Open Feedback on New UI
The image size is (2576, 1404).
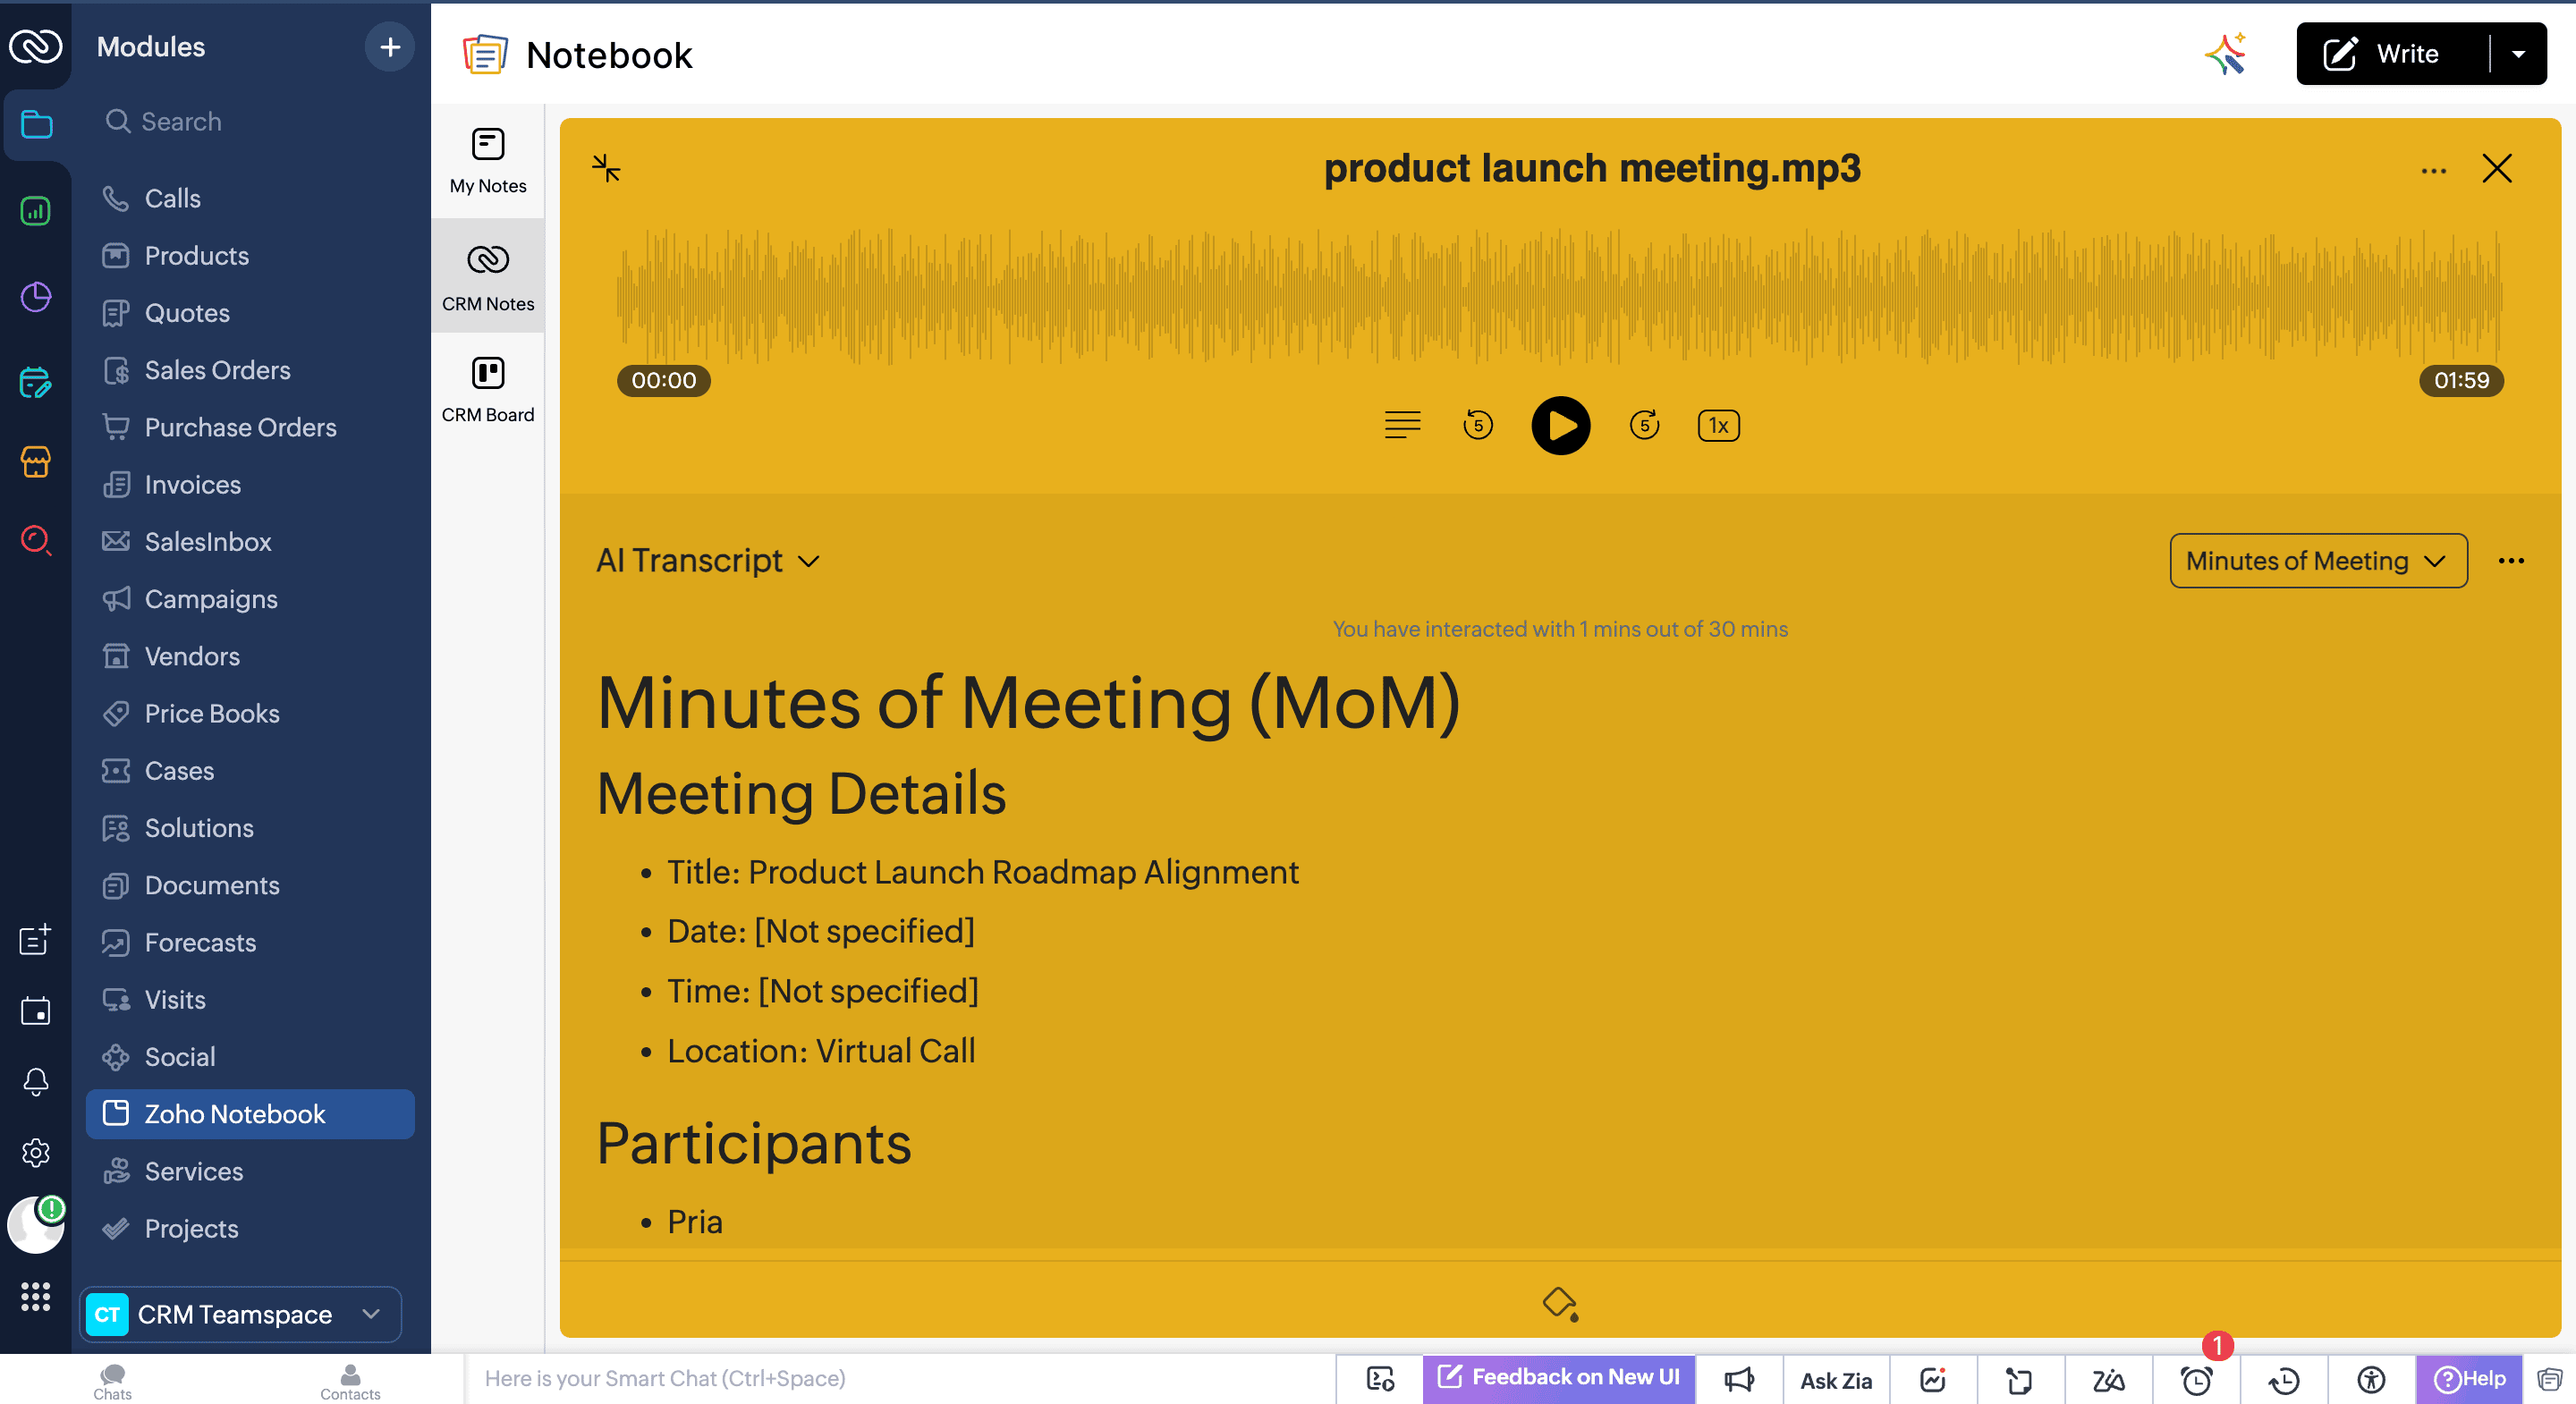pyautogui.click(x=1558, y=1378)
